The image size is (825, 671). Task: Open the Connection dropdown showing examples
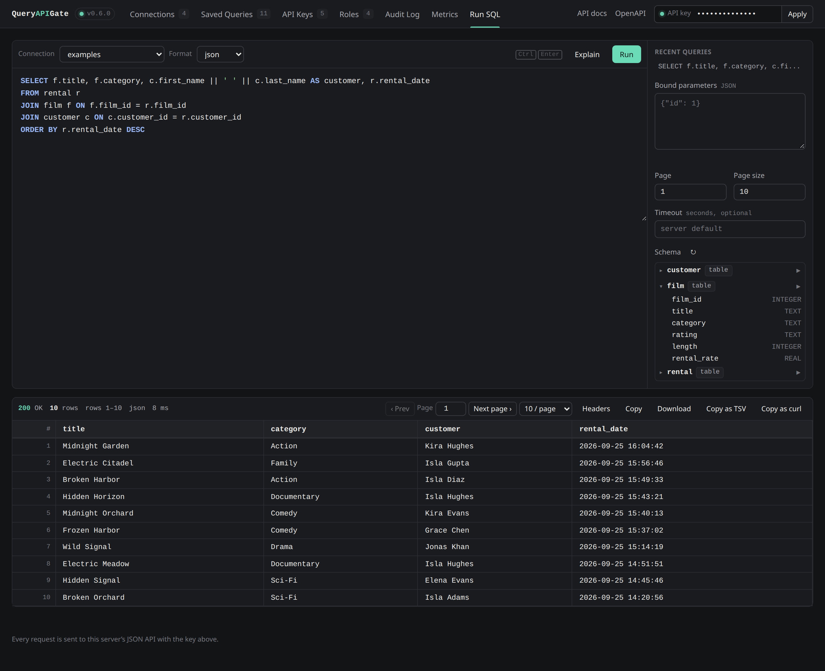tap(112, 54)
